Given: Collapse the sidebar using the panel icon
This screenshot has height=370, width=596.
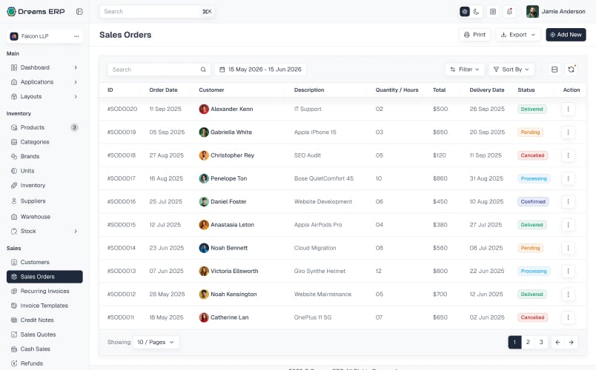Looking at the screenshot, I should pos(79,11).
